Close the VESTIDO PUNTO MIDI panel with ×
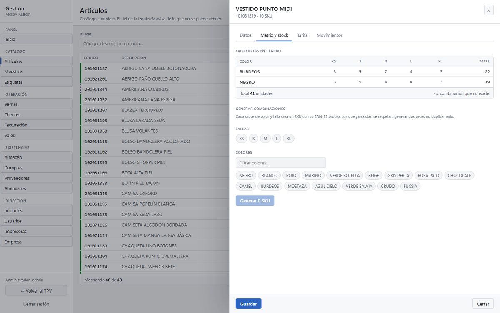The width and height of the screenshot is (500, 313). point(489,10)
